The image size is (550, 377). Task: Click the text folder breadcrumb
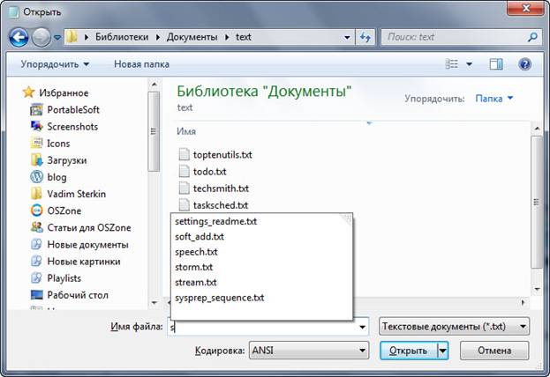[243, 37]
